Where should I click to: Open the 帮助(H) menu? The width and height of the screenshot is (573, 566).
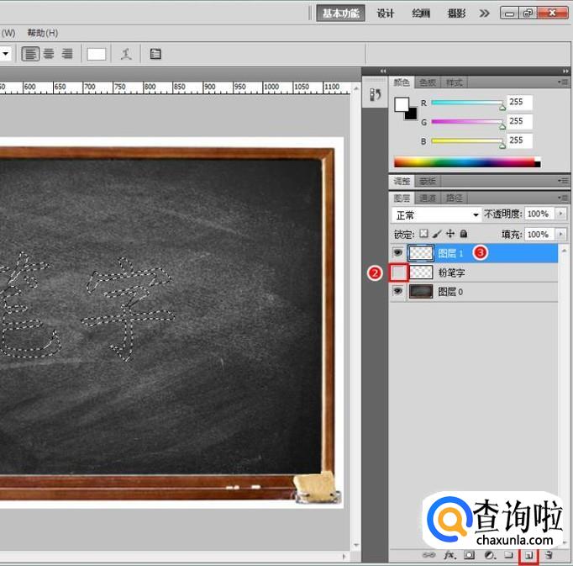tap(42, 33)
